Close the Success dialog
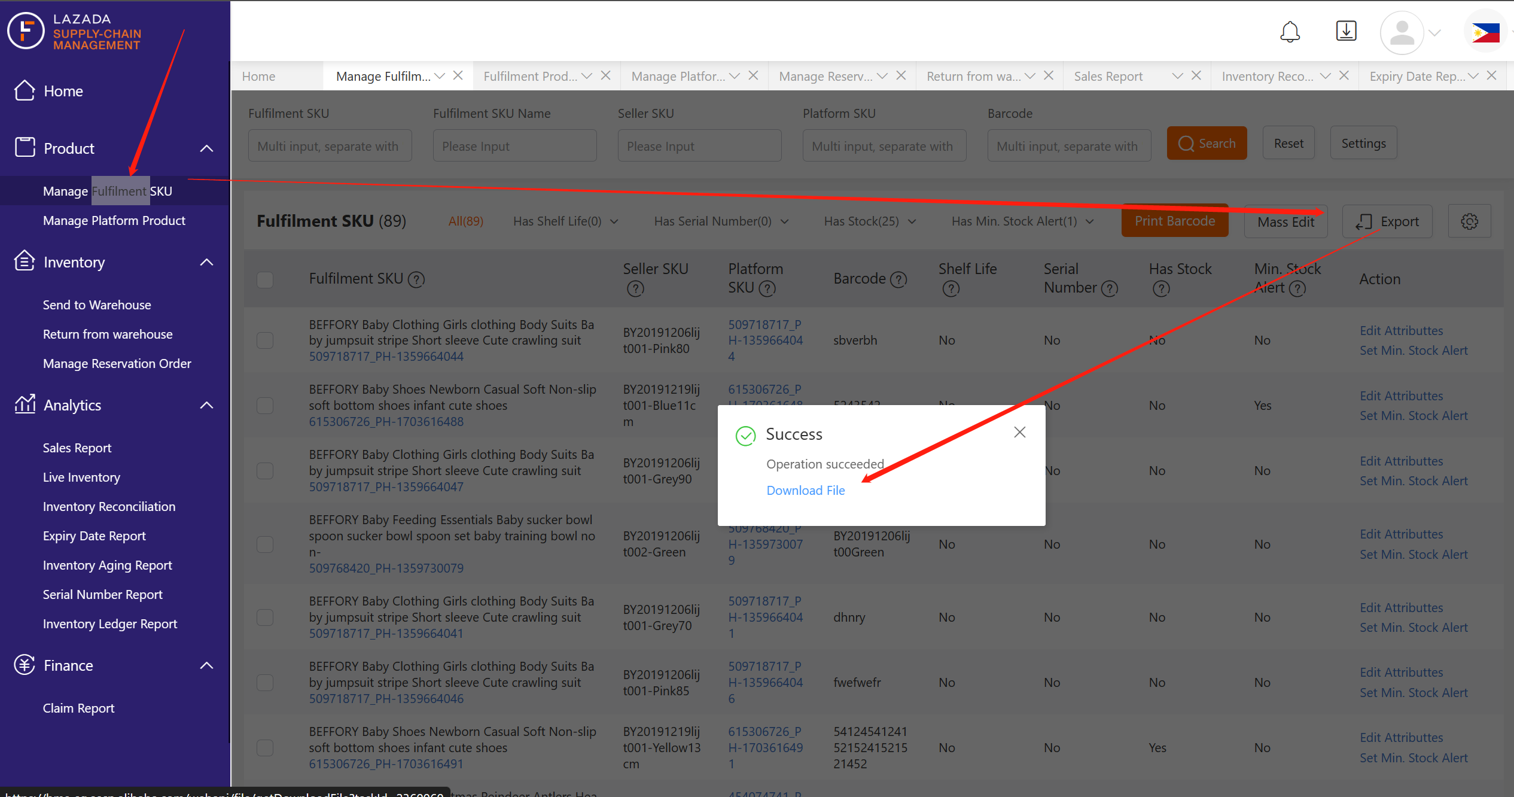1514x797 pixels. pos(1020,432)
